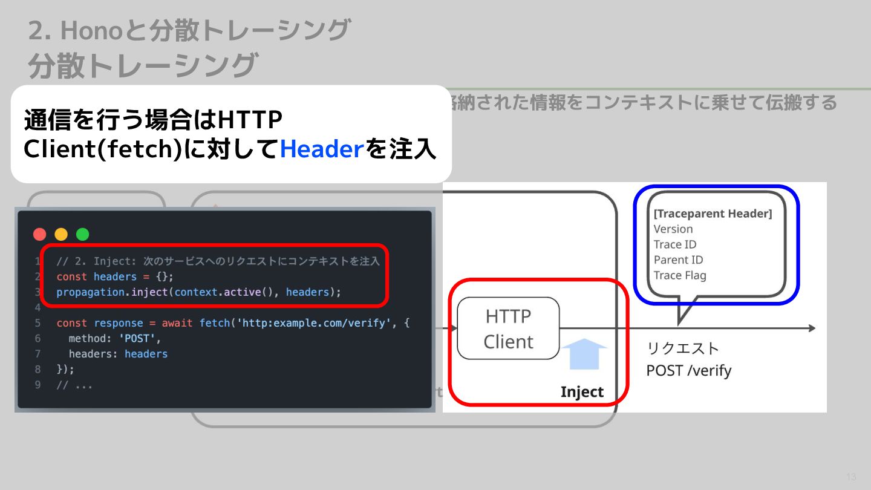Click the grey text コンテキストに乗せて伝搬する
The image size is (871, 490).
tap(711, 102)
